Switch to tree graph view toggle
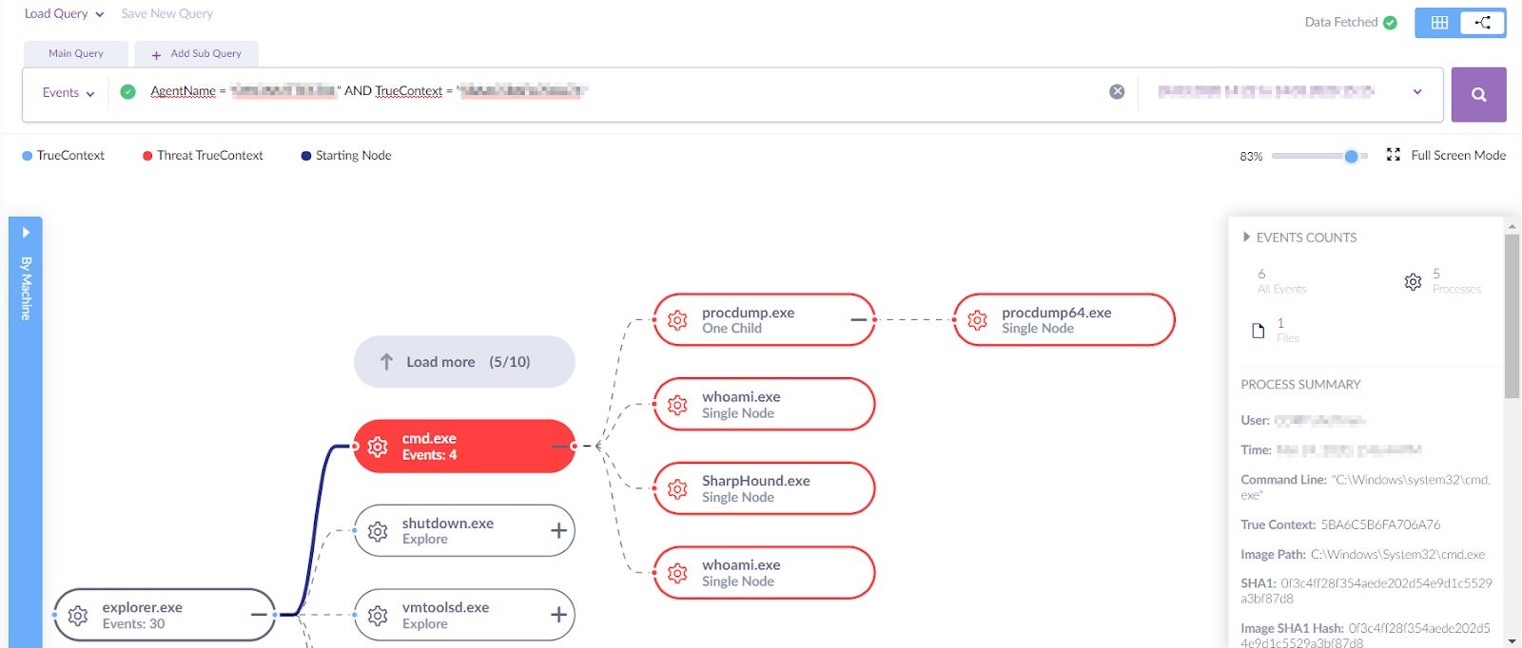 click(x=1482, y=23)
